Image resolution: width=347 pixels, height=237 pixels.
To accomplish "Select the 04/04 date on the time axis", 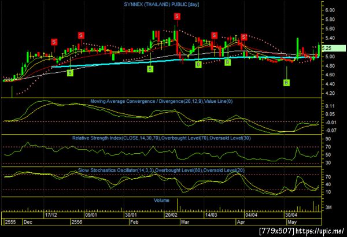I will click(x=251, y=215).
